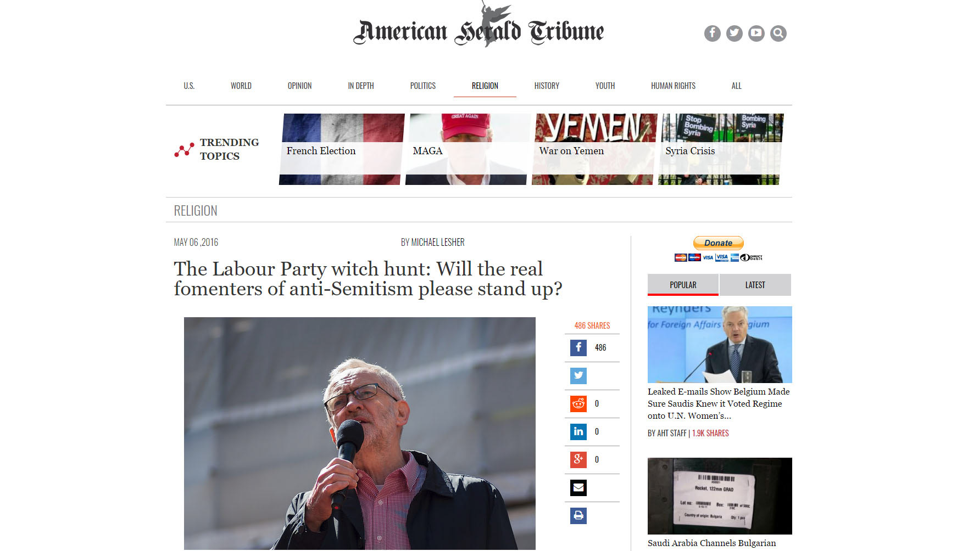The width and height of the screenshot is (957, 551).
Task: Open the Michael Lesher author link
Action: pos(433,242)
